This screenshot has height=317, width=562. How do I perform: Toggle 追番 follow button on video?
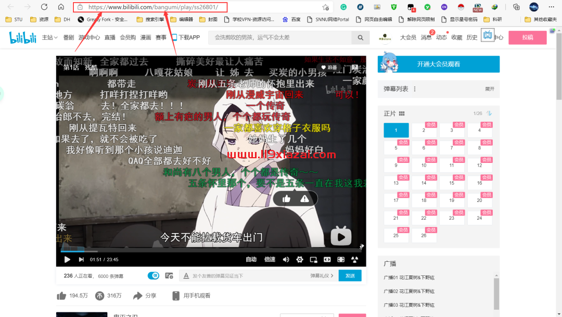coord(329,68)
